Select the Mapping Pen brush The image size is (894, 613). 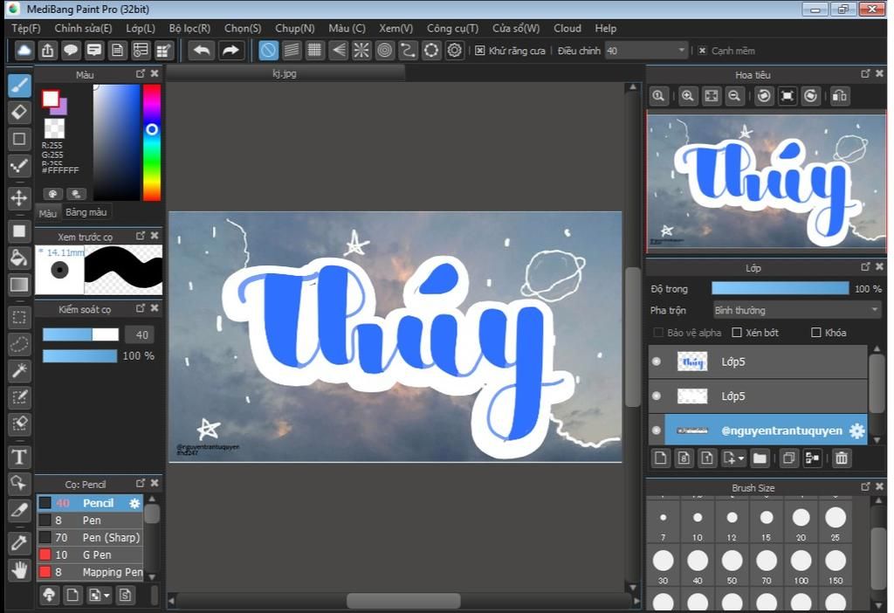tap(90, 572)
